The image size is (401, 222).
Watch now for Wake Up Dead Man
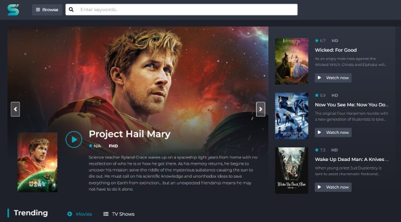(333, 187)
